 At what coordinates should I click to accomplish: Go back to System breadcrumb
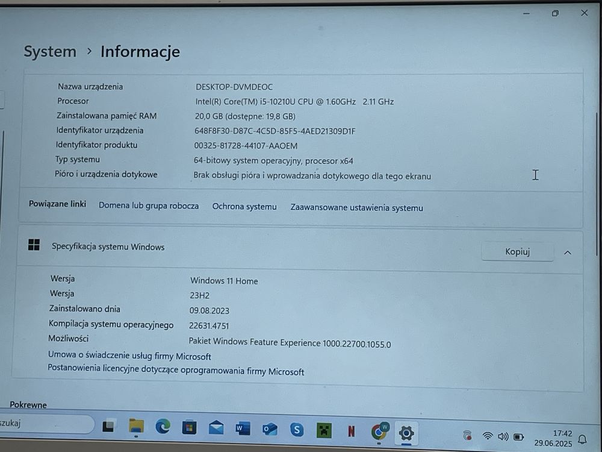coord(50,51)
